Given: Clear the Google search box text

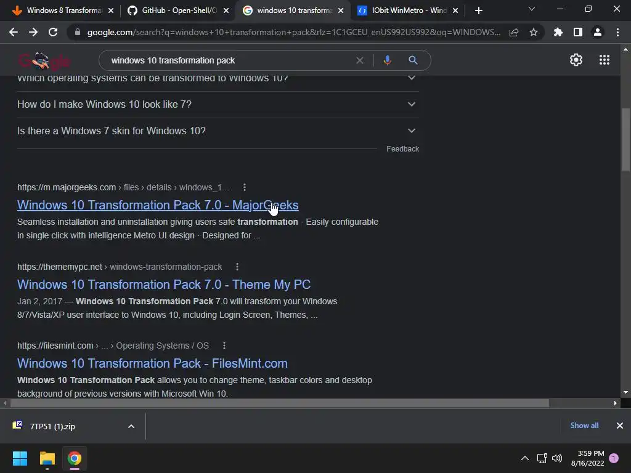Looking at the screenshot, I should pyautogui.click(x=360, y=60).
